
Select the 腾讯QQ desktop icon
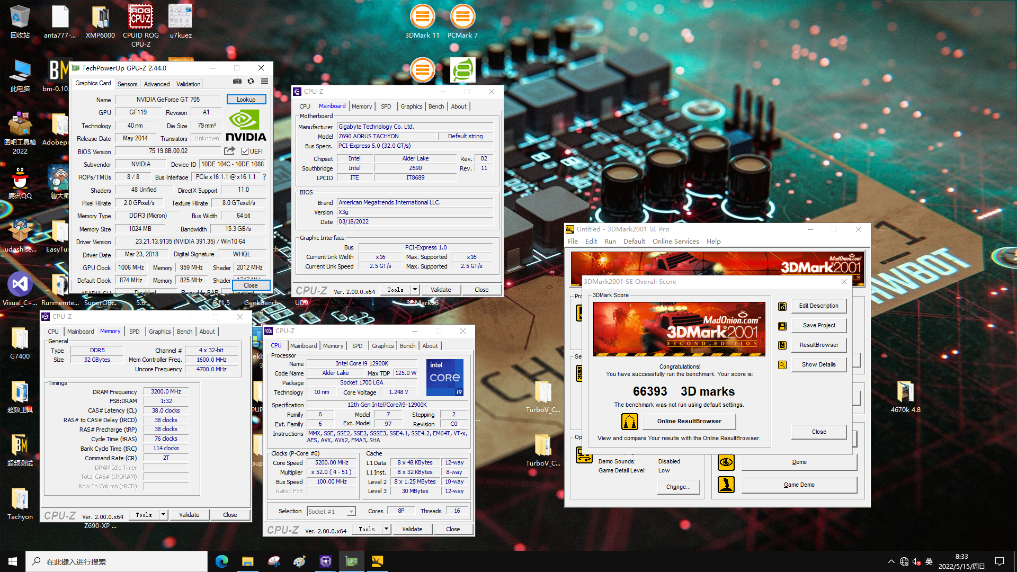click(x=20, y=182)
